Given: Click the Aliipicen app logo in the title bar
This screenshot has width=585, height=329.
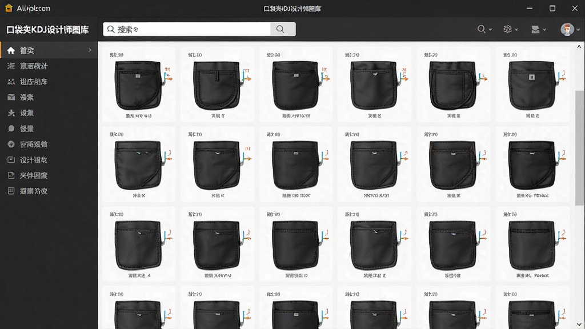Looking at the screenshot, I should [x=9, y=8].
